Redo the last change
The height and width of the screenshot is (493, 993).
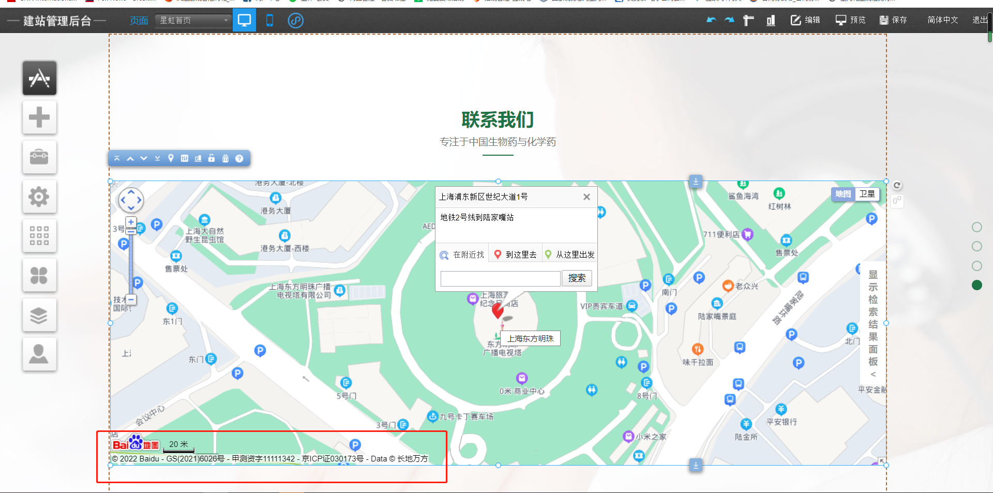729,20
